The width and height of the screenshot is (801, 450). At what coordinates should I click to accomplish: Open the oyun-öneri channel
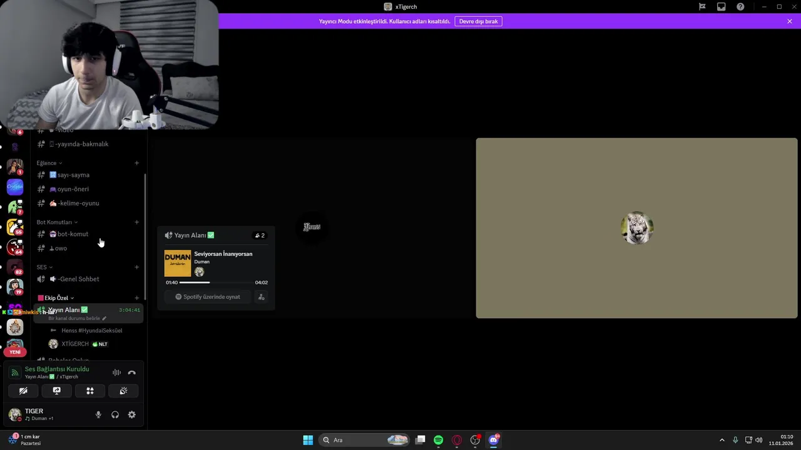point(88,189)
